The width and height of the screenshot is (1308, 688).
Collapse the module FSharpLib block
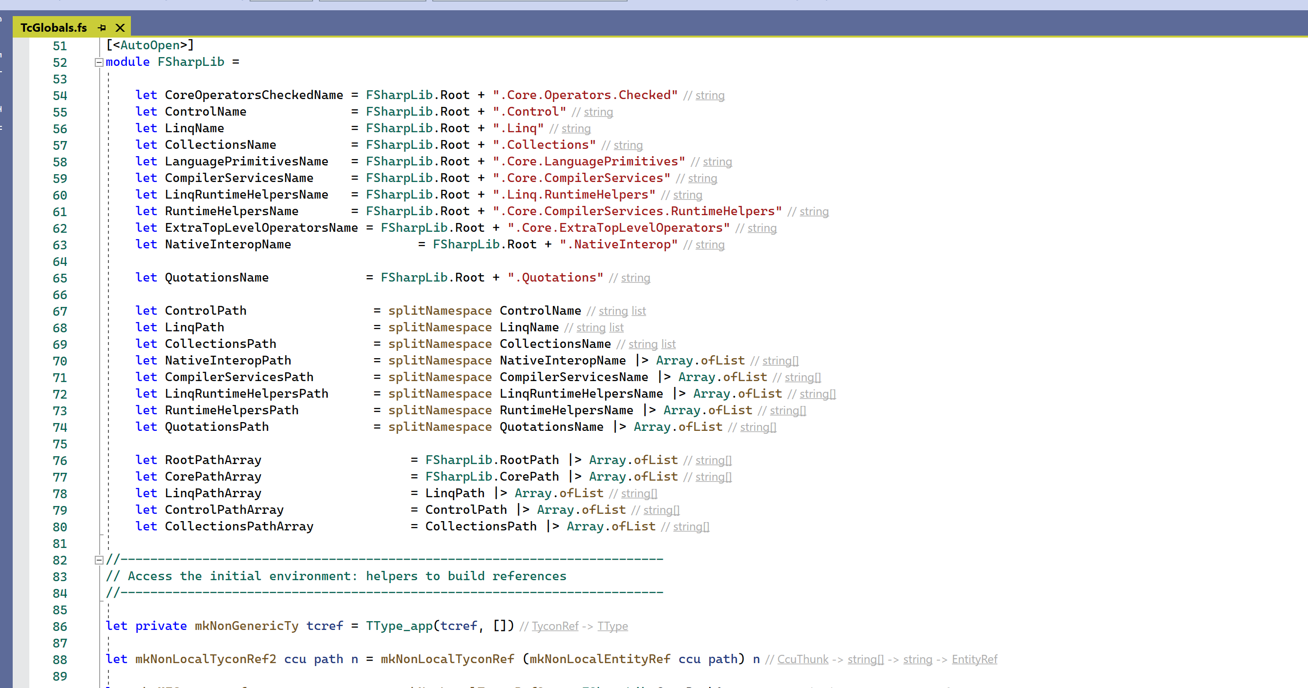point(99,62)
